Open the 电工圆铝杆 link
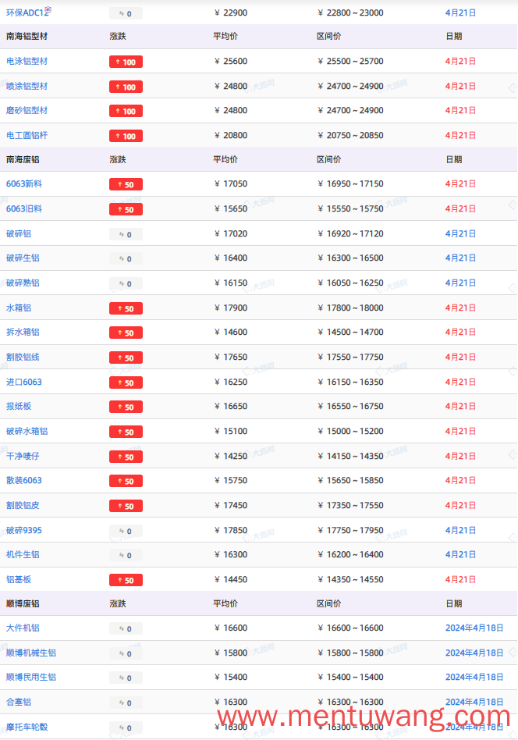The height and width of the screenshot is (740, 518). [x=27, y=136]
